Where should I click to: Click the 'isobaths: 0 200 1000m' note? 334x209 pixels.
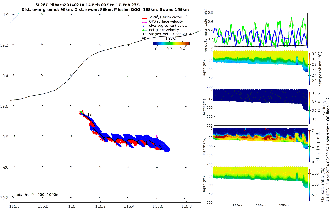36,195
